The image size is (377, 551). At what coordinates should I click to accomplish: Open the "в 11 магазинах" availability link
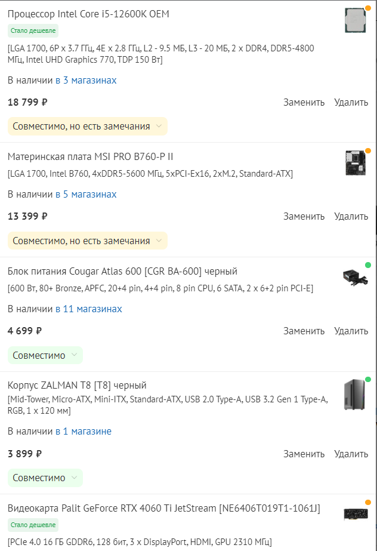88,309
